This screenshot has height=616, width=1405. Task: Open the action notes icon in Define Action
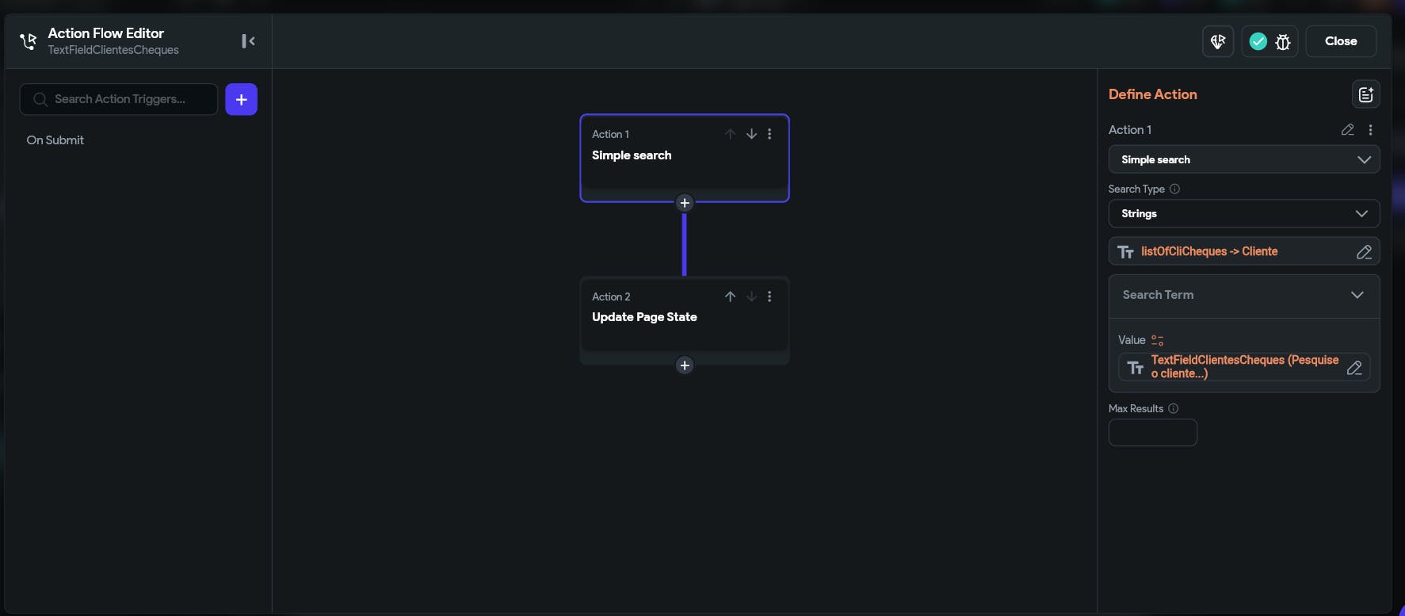1365,94
